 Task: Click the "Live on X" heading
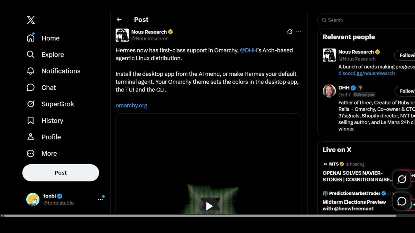tap(337, 150)
